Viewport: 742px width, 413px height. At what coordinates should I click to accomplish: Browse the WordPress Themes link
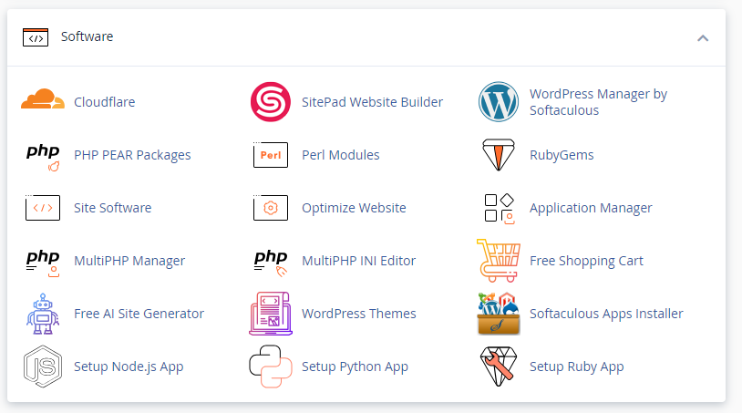click(359, 314)
